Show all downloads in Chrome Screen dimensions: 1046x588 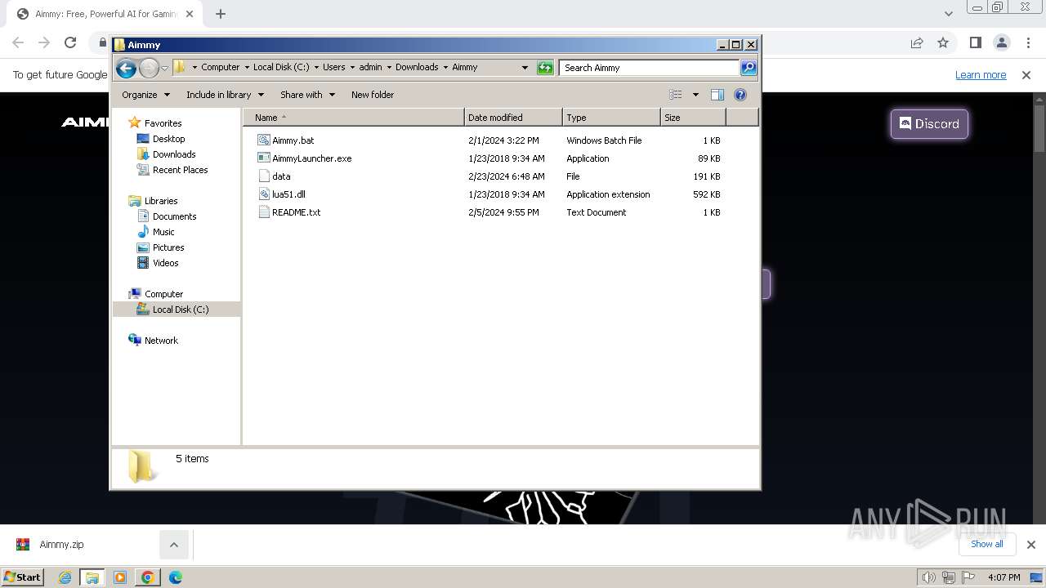pos(987,544)
